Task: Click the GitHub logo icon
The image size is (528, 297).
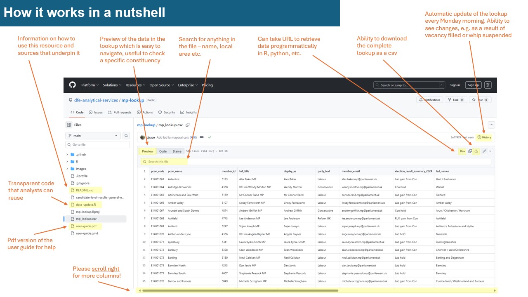Action: (x=73, y=85)
